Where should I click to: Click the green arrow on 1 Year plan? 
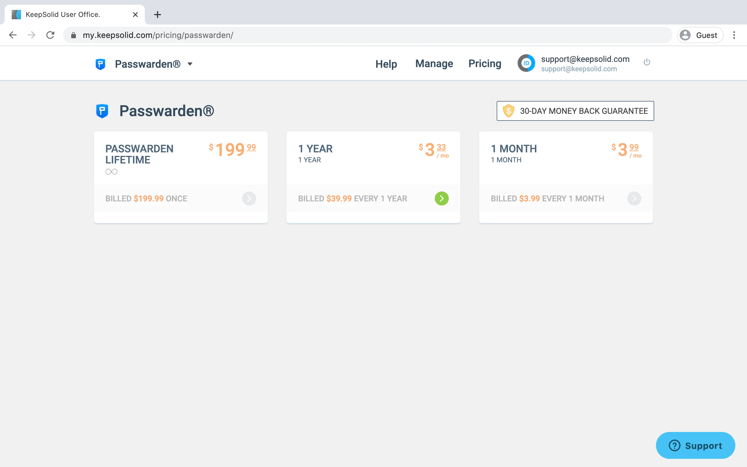tap(441, 198)
